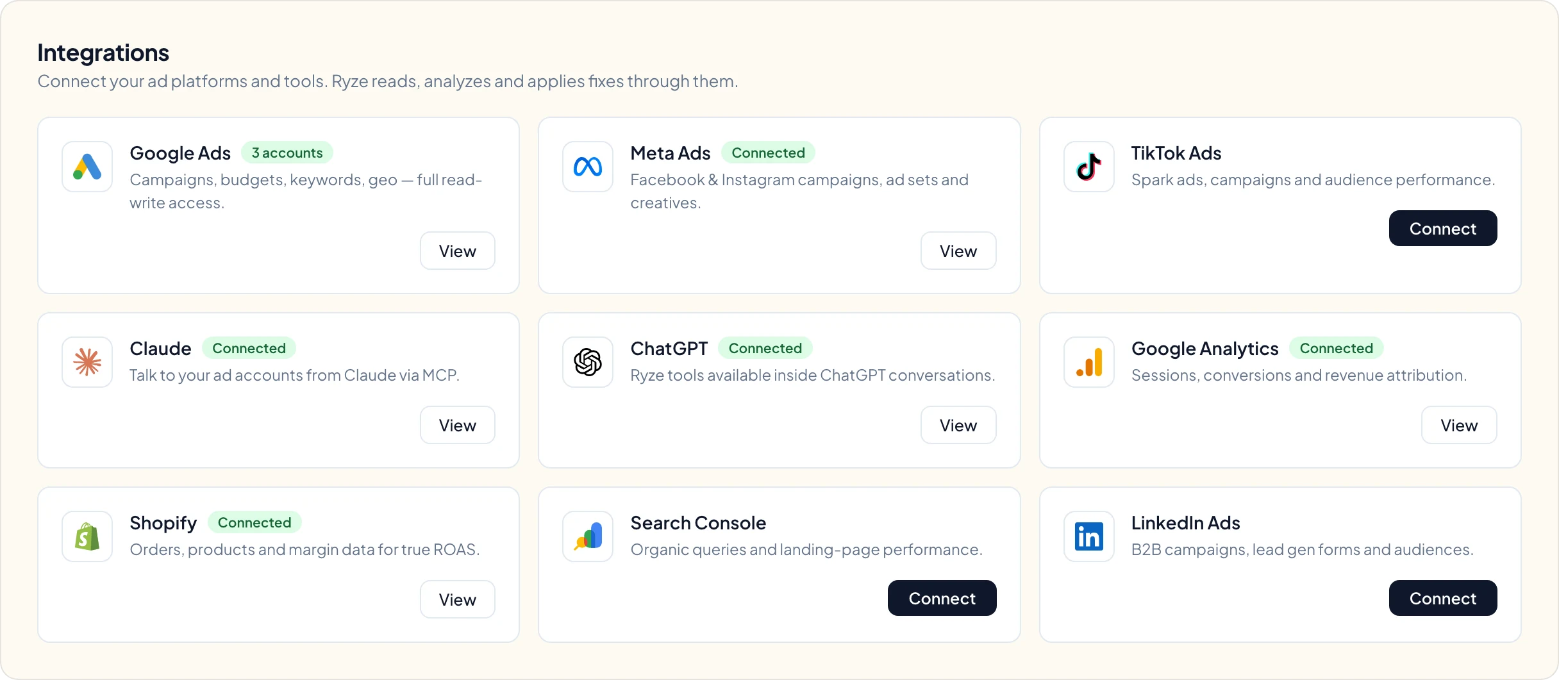The width and height of the screenshot is (1559, 680).
Task: Click the 'Integrations' page heading
Action: (x=103, y=53)
